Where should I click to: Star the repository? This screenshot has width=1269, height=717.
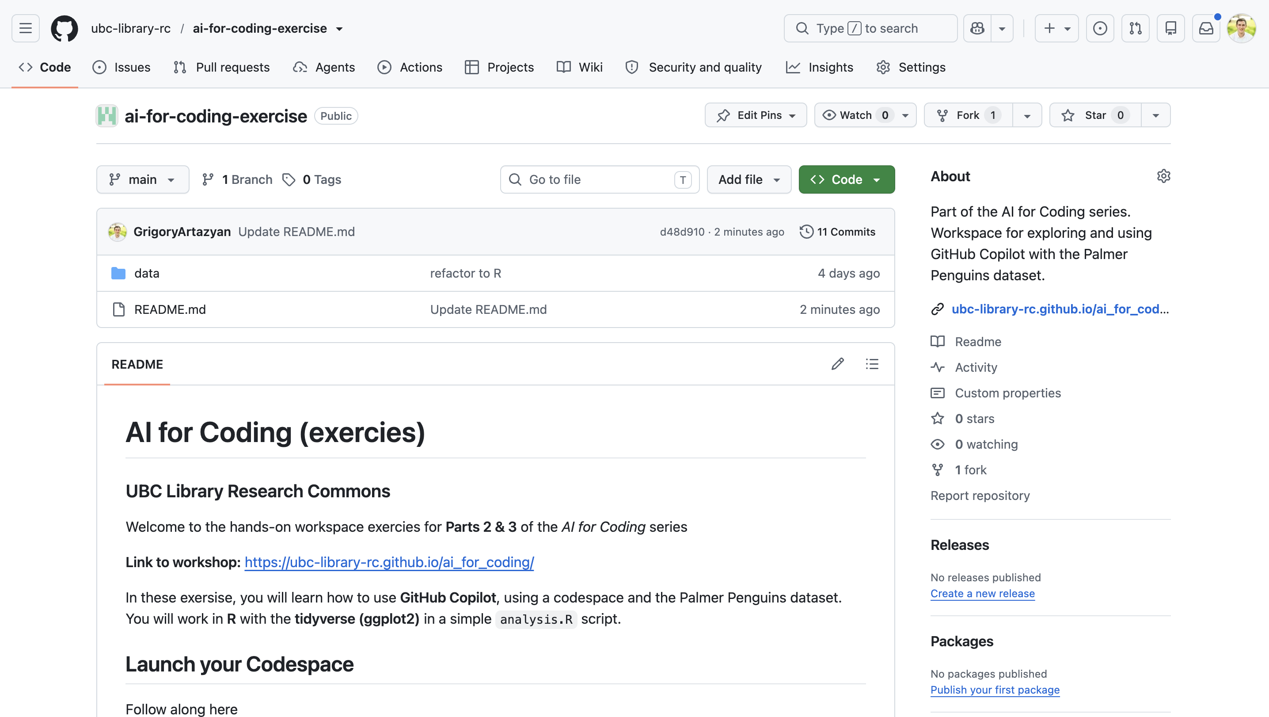[1096, 115]
